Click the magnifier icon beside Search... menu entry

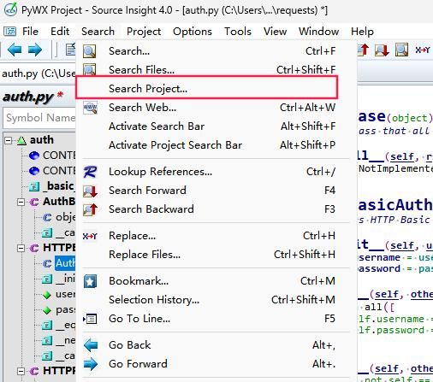tap(90, 51)
